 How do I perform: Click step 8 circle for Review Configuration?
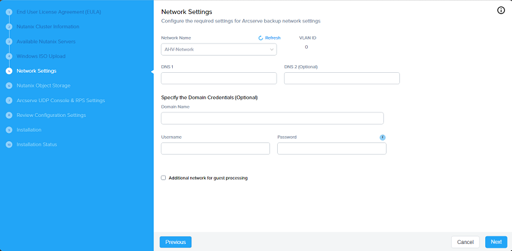pyautogui.click(x=9, y=115)
